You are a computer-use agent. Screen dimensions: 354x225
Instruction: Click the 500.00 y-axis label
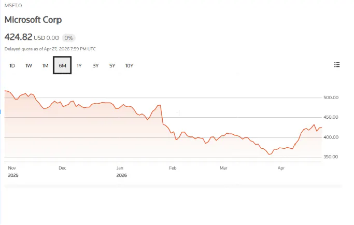pos(331,97)
